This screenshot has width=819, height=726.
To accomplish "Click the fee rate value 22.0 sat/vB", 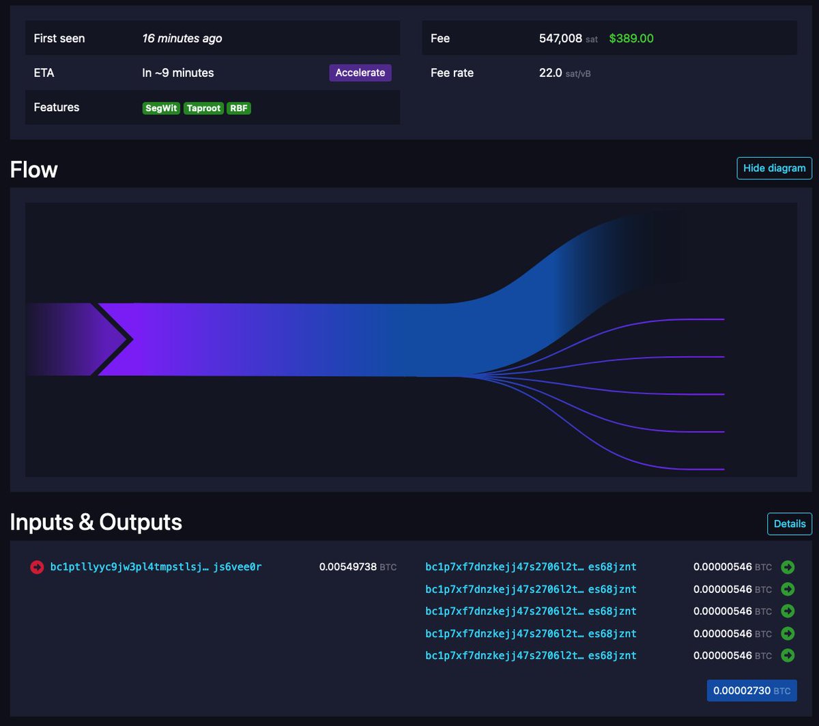I will [564, 73].
